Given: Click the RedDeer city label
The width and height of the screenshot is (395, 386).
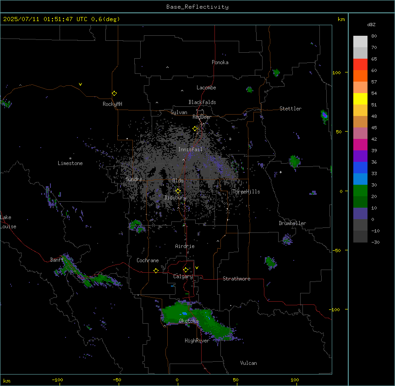Looking at the screenshot, I should click(202, 117).
